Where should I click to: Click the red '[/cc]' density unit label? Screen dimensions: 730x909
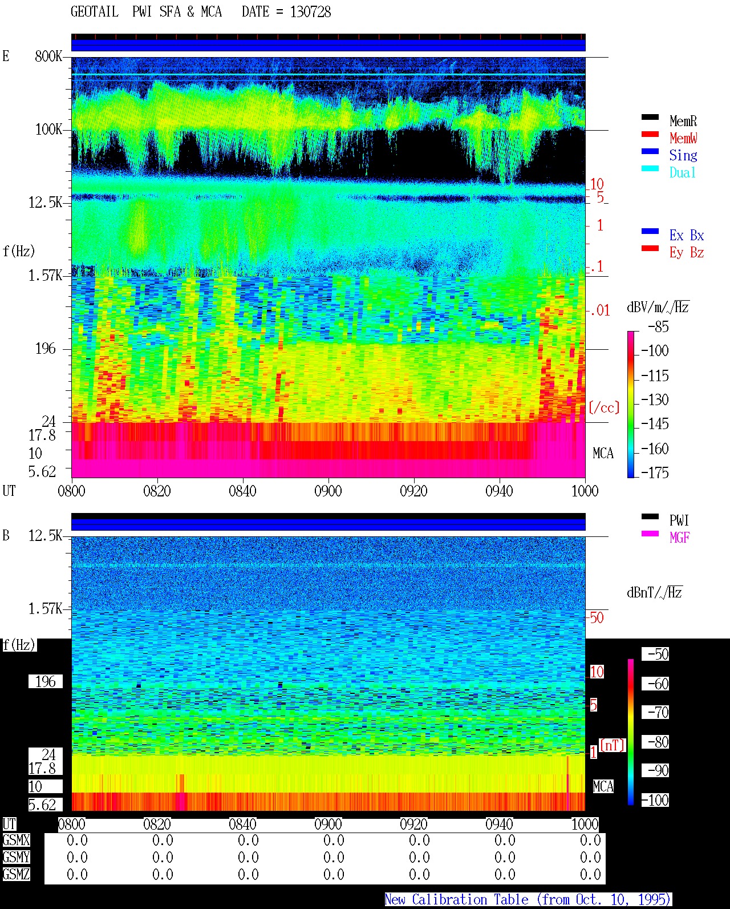pos(604,408)
